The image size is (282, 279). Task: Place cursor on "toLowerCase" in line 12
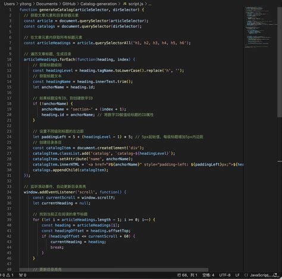127,71
